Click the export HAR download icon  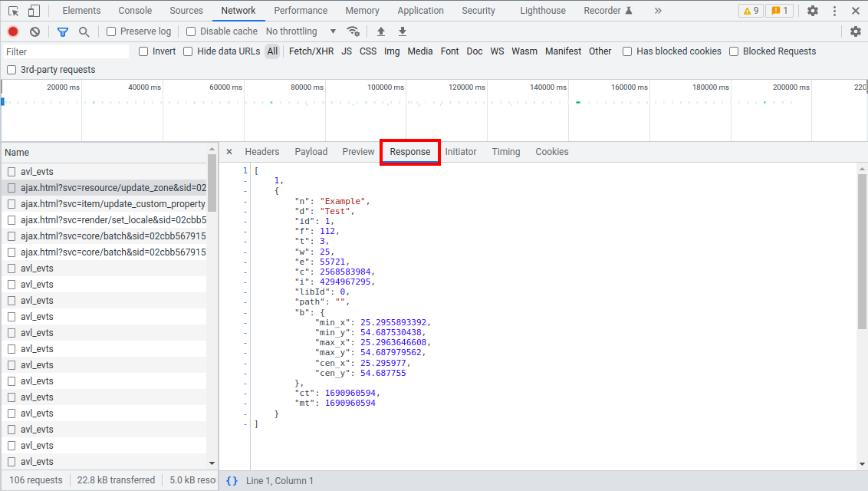[x=403, y=31]
